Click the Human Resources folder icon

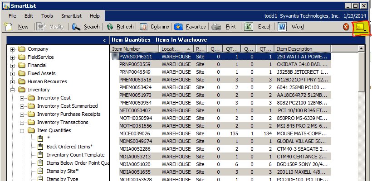click(22, 81)
